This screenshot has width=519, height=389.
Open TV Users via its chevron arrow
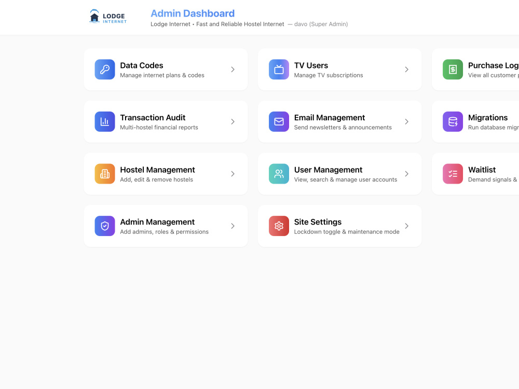407,70
